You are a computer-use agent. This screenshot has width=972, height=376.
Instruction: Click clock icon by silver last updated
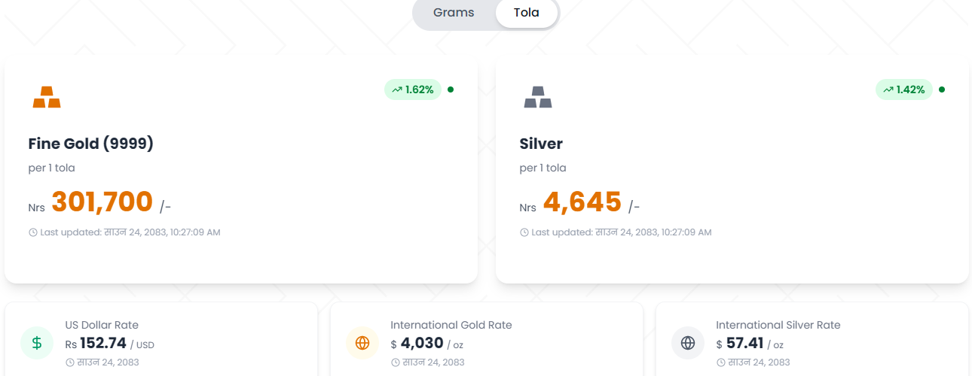[524, 232]
